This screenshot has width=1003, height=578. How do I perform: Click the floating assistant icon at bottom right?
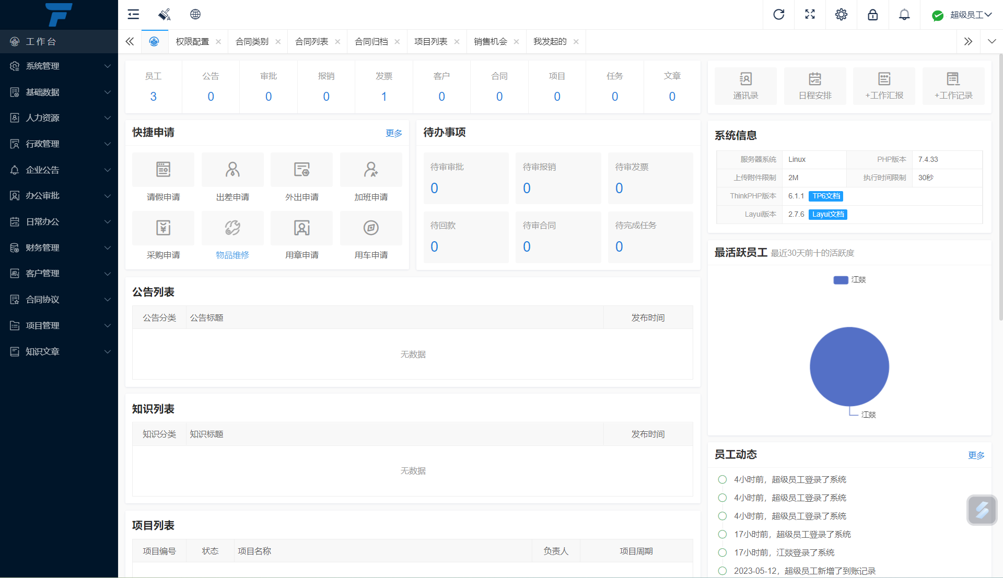[982, 510]
